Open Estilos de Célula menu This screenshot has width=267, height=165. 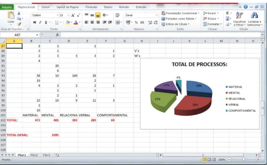click(175, 24)
